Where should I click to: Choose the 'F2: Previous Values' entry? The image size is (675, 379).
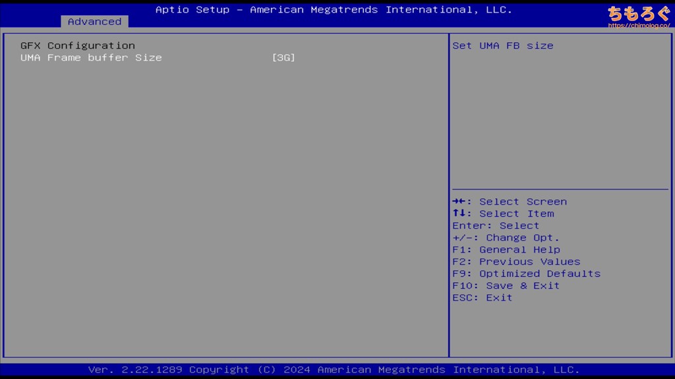click(x=516, y=262)
